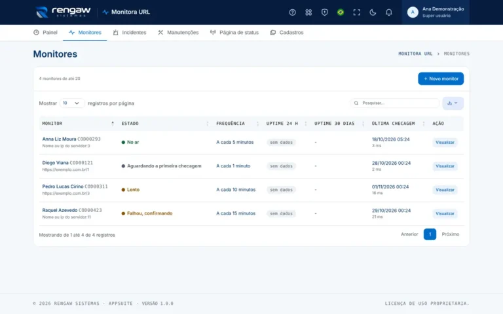Click the Anterior pagination button

pyautogui.click(x=409, y=234)
